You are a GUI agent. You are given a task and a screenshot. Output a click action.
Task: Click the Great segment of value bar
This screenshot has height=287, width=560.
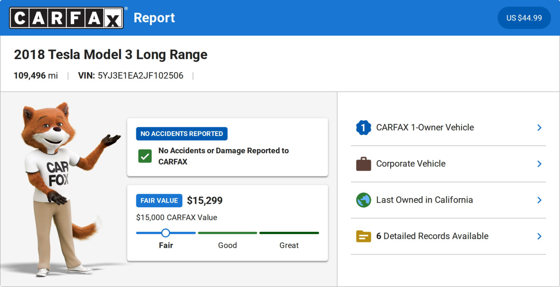point(289,233)
